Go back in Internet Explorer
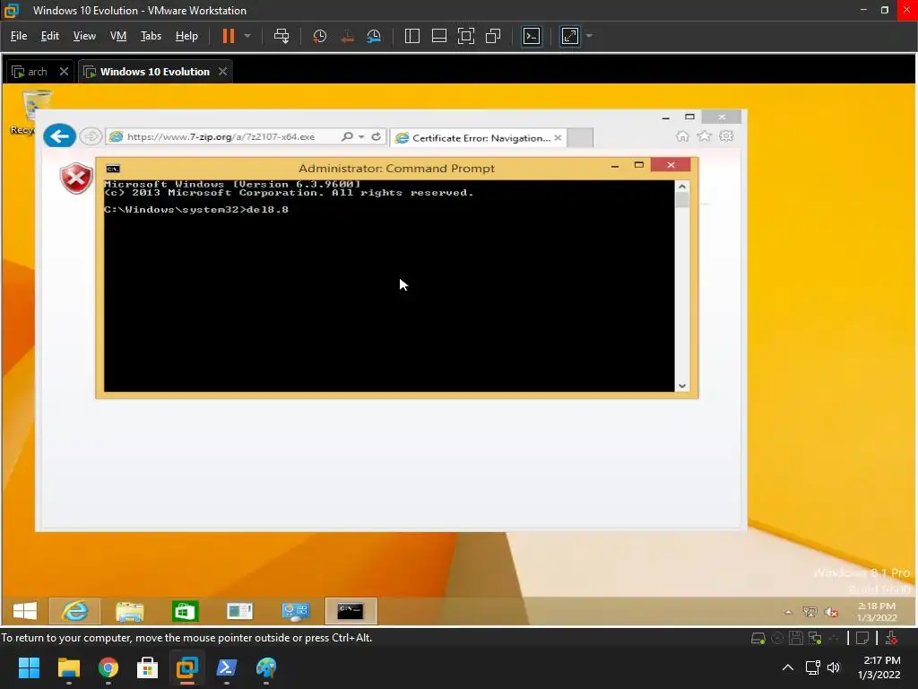This screenshot has width=918, height=689. click(x=60, y=136)
